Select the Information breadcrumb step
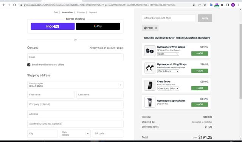 click(67, 12)
